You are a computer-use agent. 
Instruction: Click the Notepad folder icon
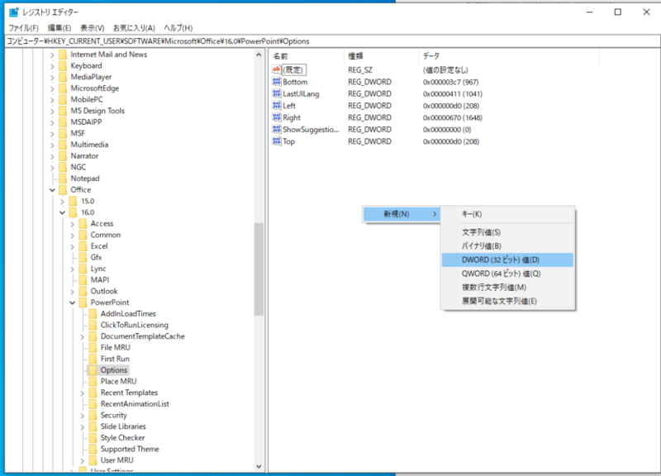[x=64, y=178]
